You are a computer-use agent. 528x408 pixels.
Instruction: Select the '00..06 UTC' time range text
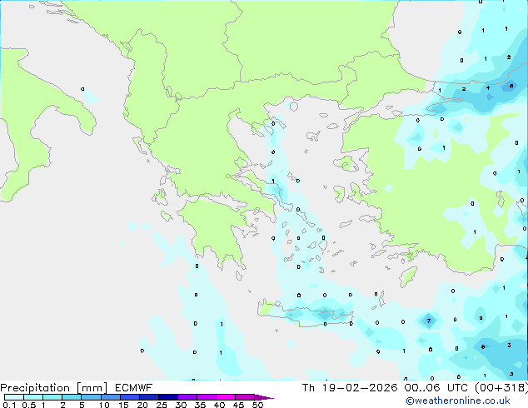(436, 388)
